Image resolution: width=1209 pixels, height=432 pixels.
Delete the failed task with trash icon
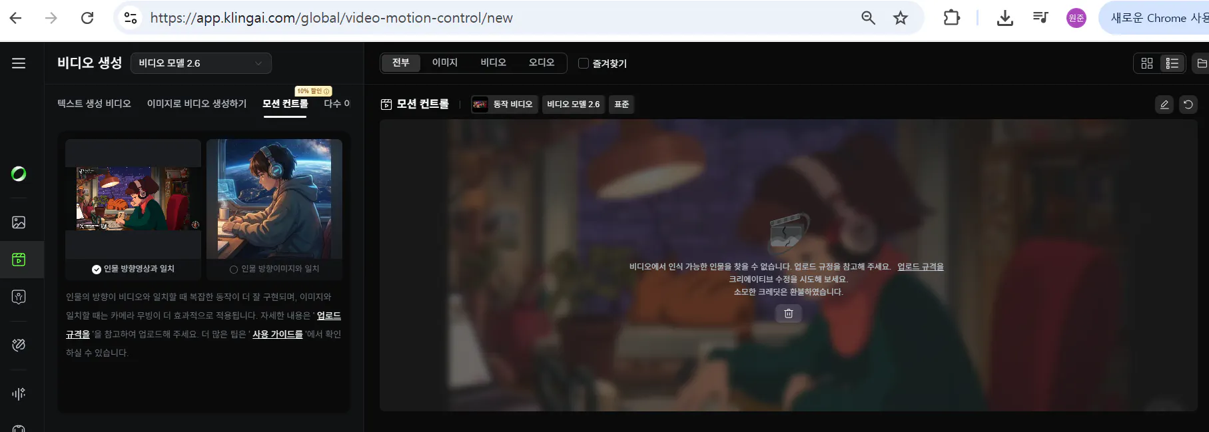[x=789, y=314]
